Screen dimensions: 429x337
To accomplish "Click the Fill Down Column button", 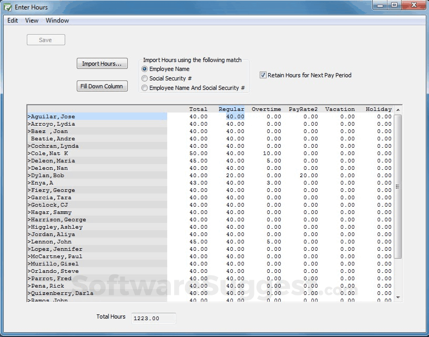I will click(102, 86).
